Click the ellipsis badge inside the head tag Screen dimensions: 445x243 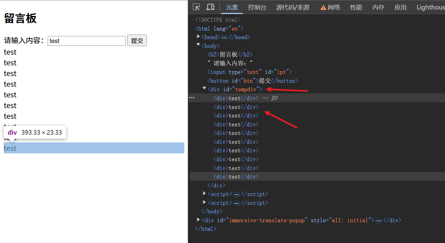coord(224,38)
